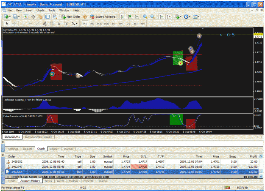Switch chart to bar chart mode

tap(122, 16)
